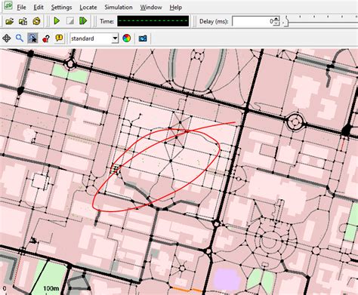The width and height of the screenshot is (358, 295).
Task: Toggle the tooltip question mark icon
Action: [x=46, y=38]
